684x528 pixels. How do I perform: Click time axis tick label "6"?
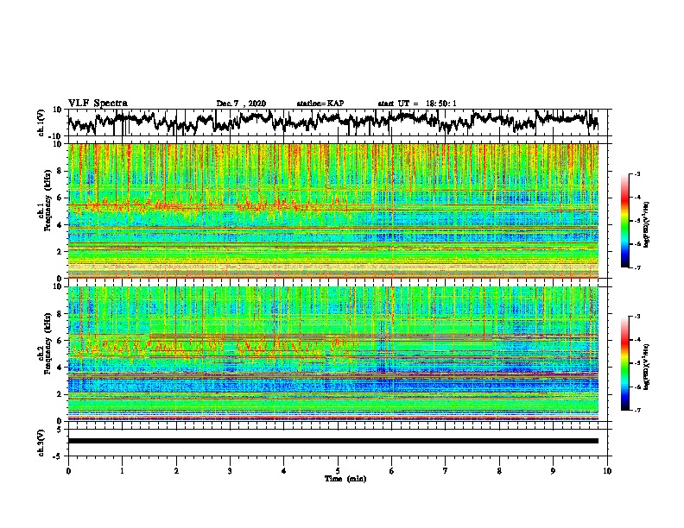[x=391, y=471]
